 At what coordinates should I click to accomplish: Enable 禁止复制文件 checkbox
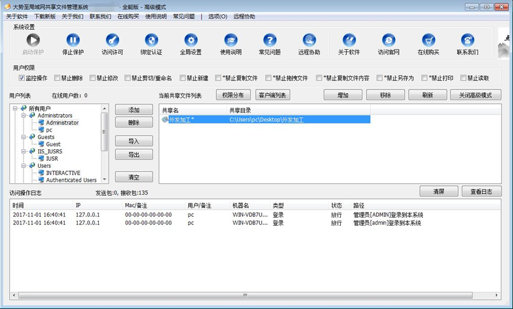pyautogui.click(x=218, y=78)
